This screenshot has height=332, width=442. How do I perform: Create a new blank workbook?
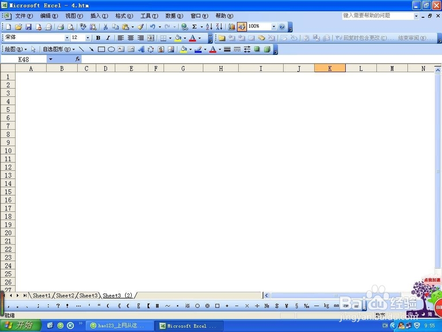point(8,27)
